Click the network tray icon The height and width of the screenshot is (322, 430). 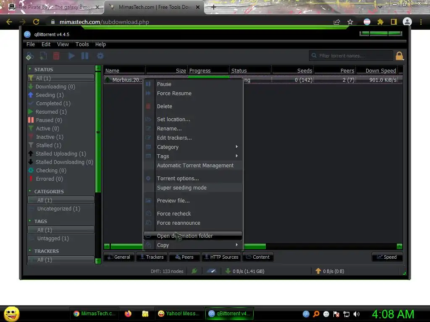click(x=346, y=314)
